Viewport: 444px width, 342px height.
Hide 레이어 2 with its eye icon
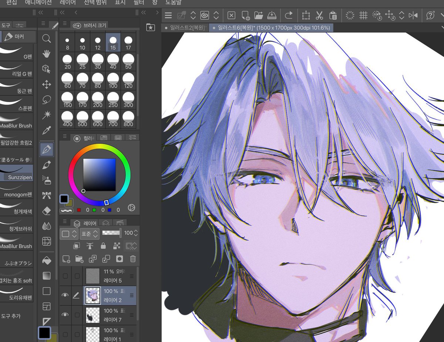click(x=65, y=295)
